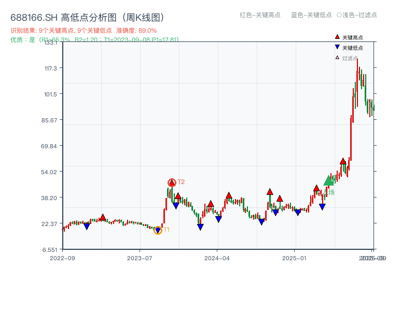415x311 pixels.
Task: Click the circled T2 key high marker
Action: tap(172, 182)
